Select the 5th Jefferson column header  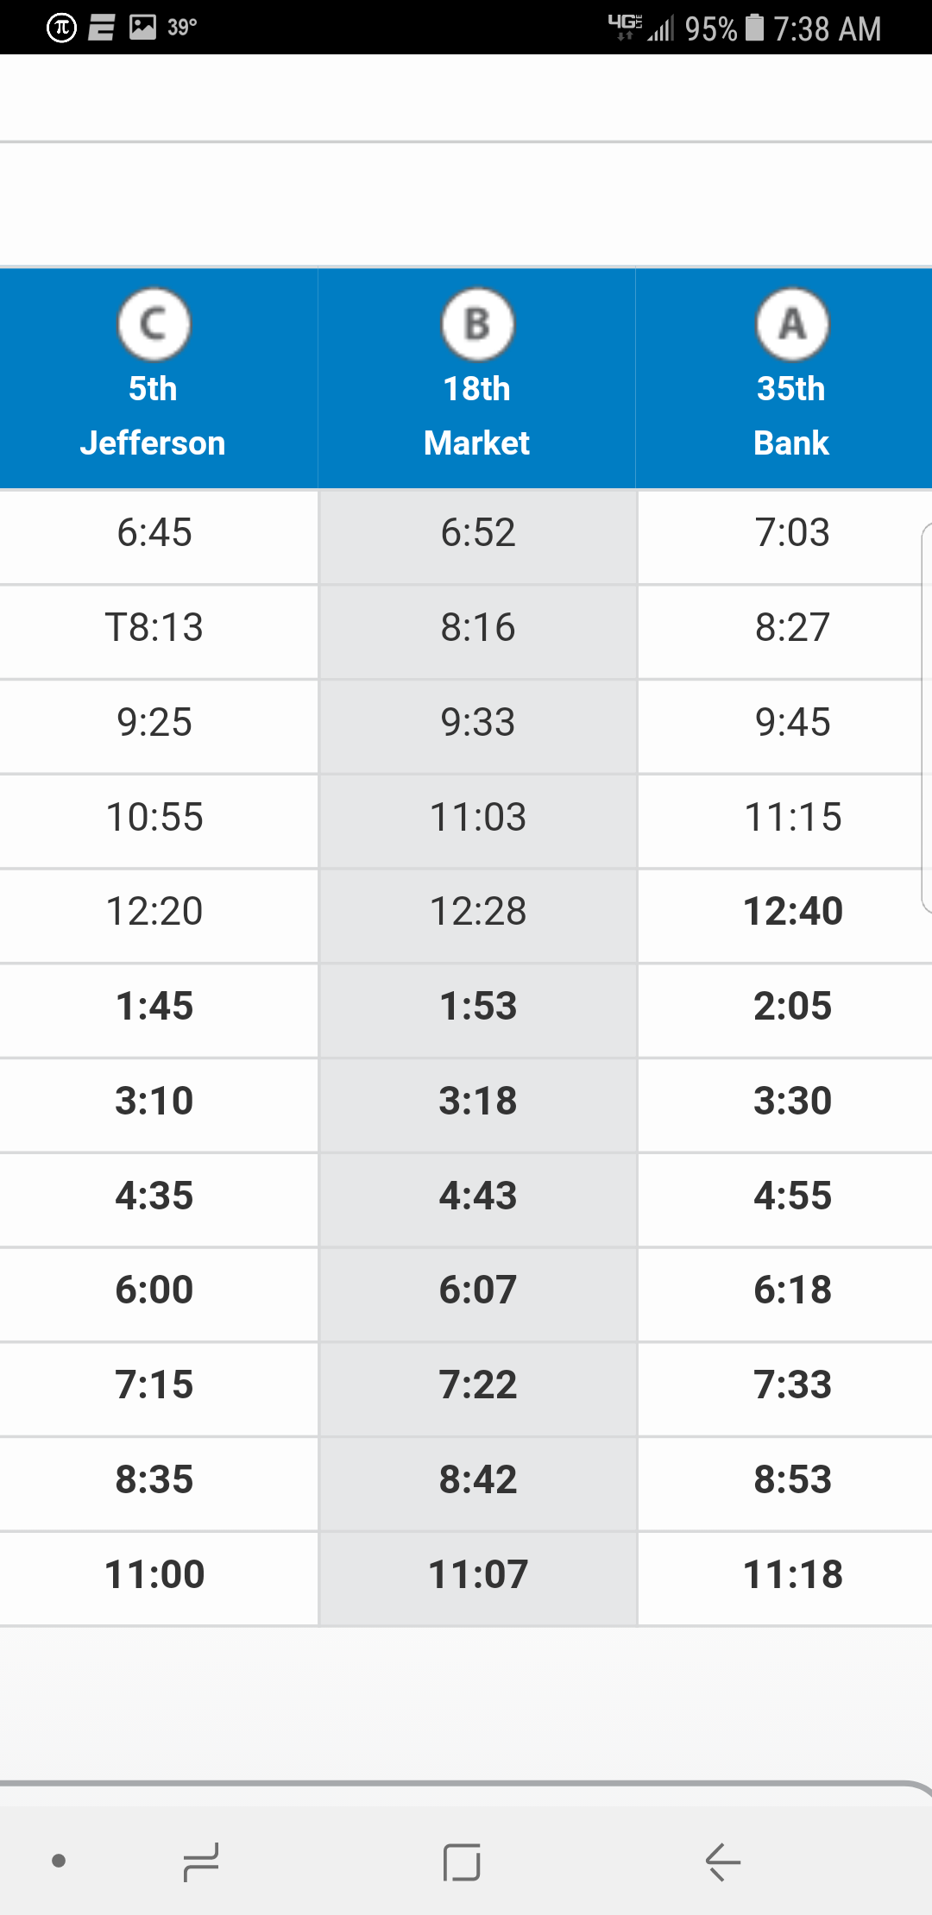(x=154, y=416)
